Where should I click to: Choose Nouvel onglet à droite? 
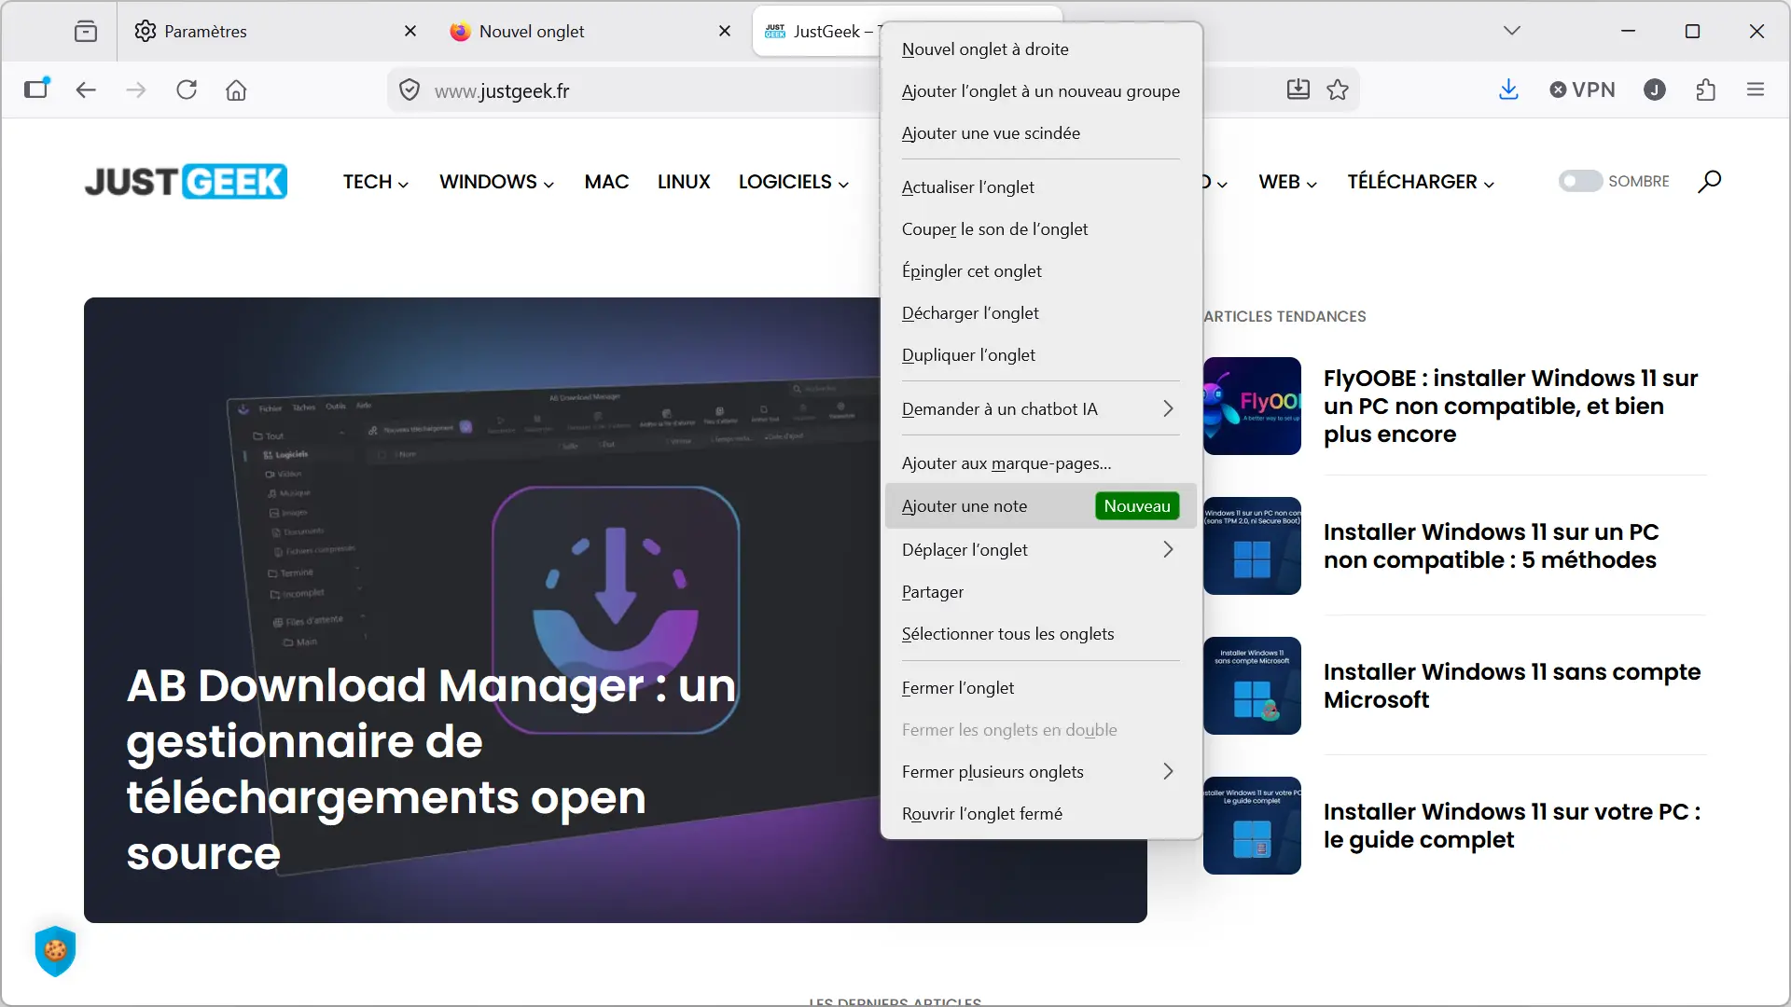tap(1040, 48)
